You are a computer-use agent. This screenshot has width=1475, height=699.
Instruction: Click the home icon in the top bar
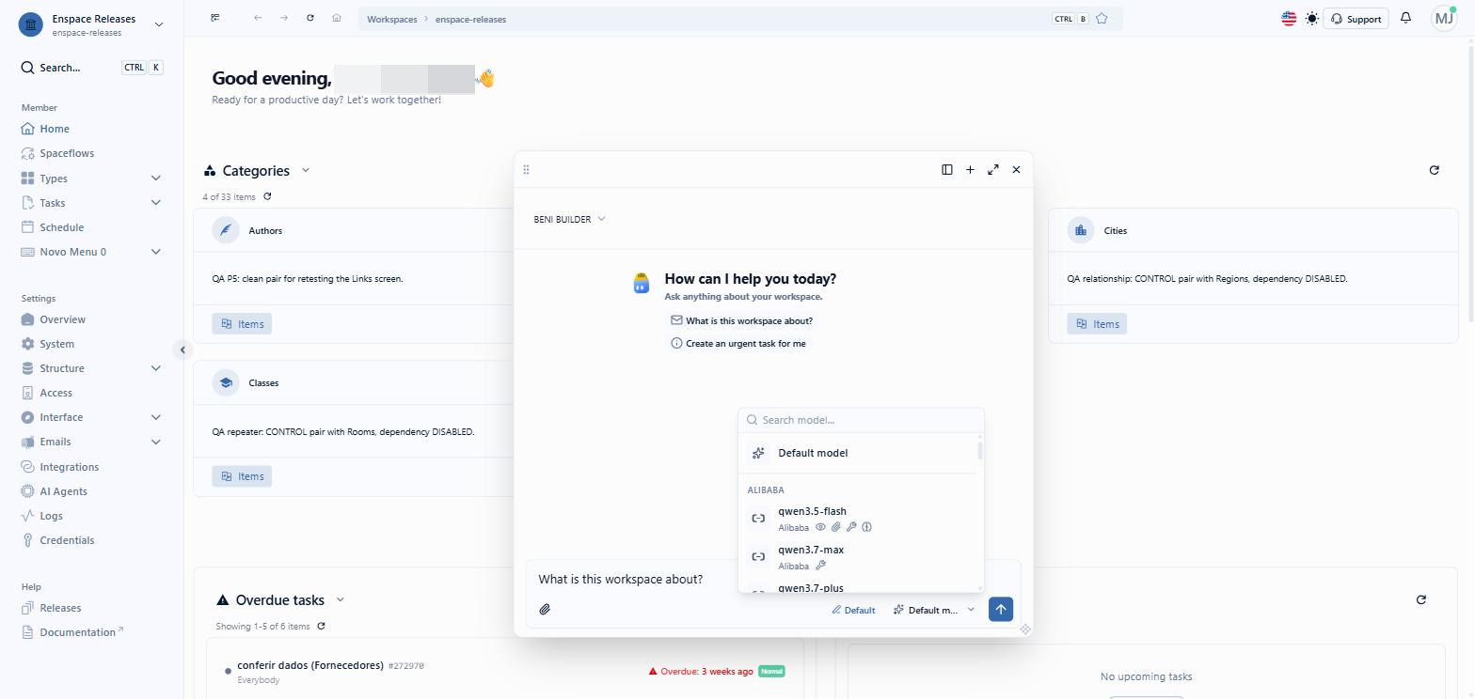coord(337,18)
